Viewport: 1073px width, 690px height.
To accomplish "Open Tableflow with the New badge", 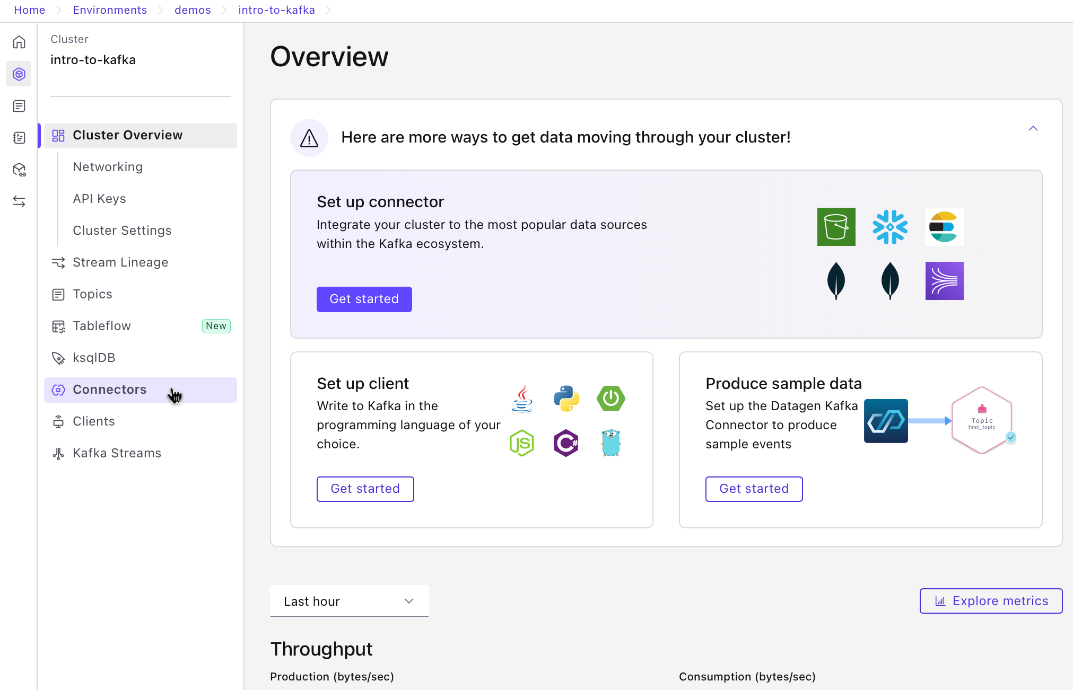I will point(102,326).
